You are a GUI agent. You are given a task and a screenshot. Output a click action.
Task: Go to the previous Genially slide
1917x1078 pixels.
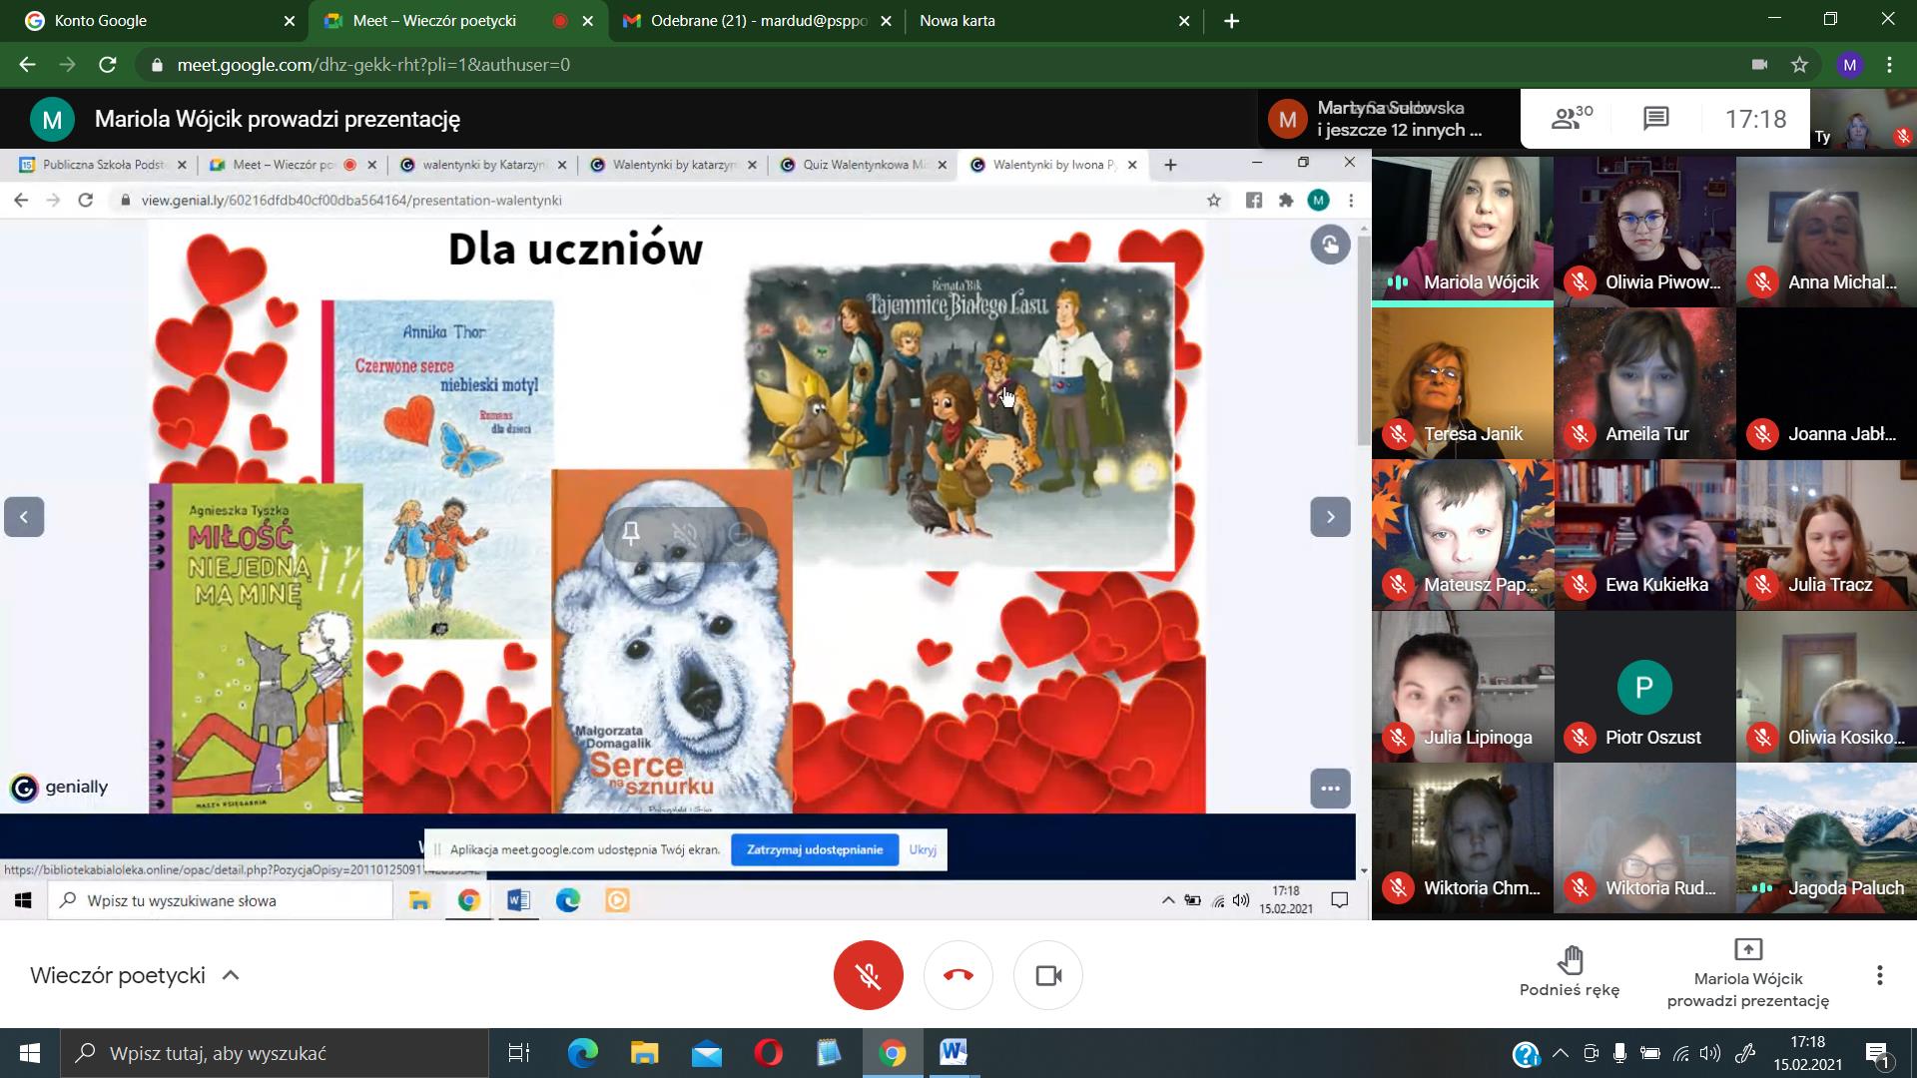24,517
